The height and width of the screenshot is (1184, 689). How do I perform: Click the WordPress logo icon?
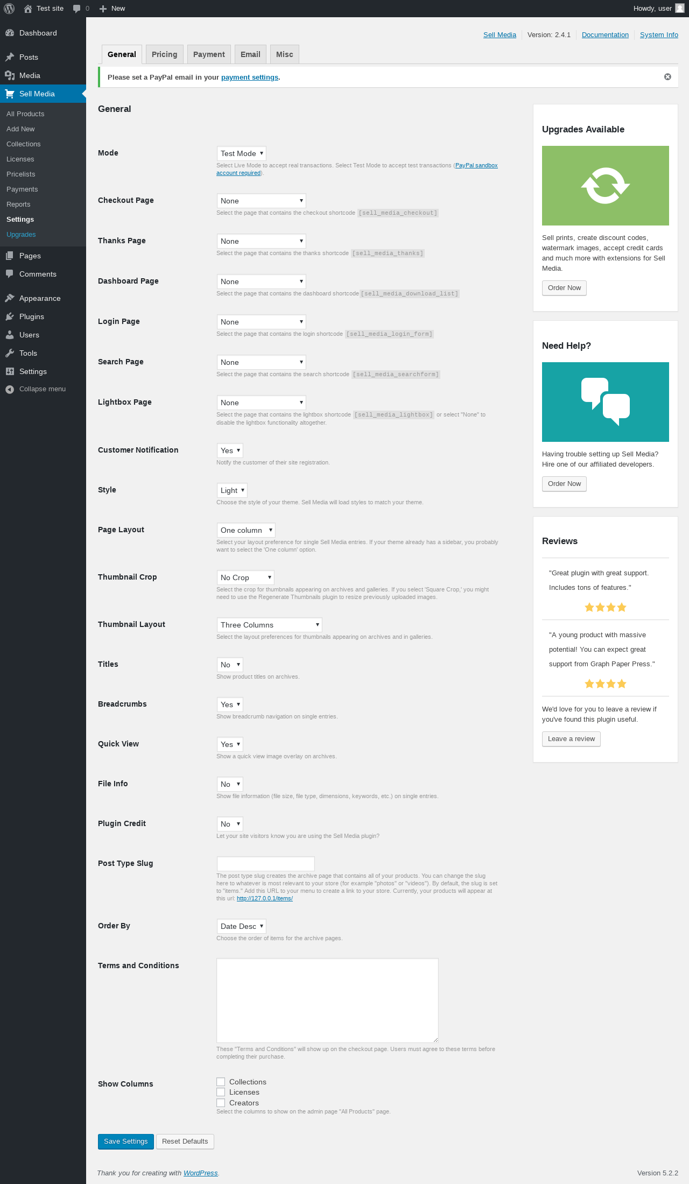click(x=9, y=9)
